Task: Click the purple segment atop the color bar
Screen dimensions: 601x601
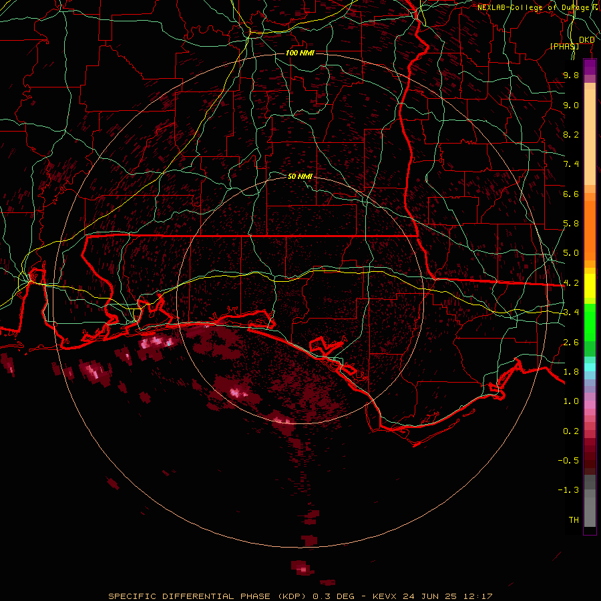Action: 590,67
